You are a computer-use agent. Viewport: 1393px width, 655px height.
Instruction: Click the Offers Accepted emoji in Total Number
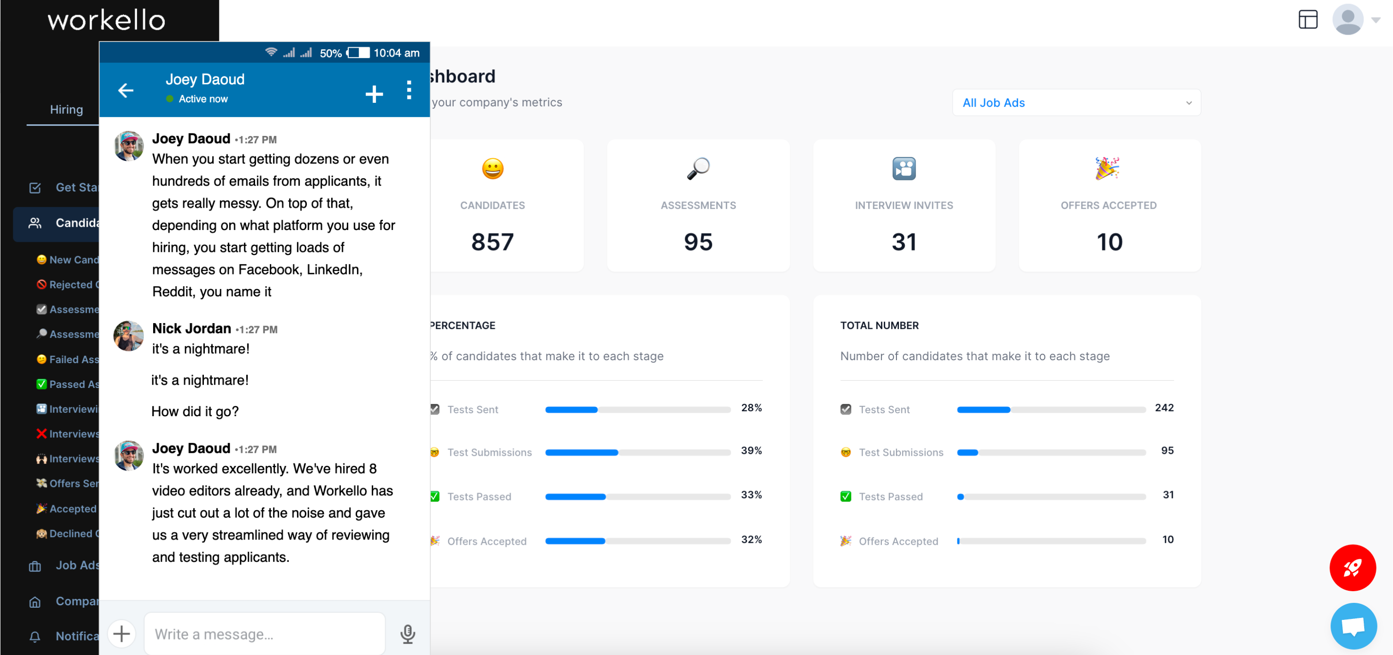point(845,540)
